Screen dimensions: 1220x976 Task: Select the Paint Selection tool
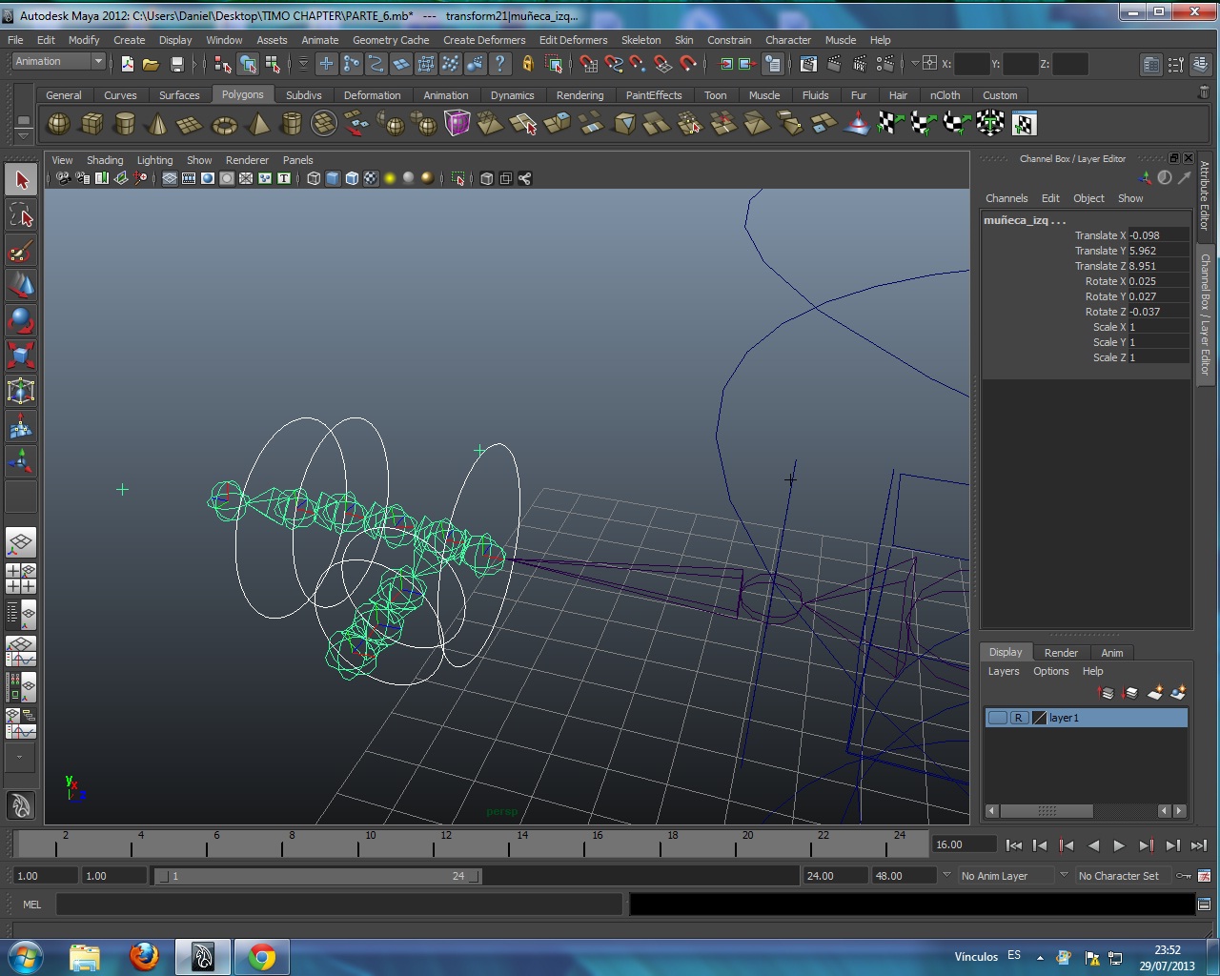(x=21, y=251)
